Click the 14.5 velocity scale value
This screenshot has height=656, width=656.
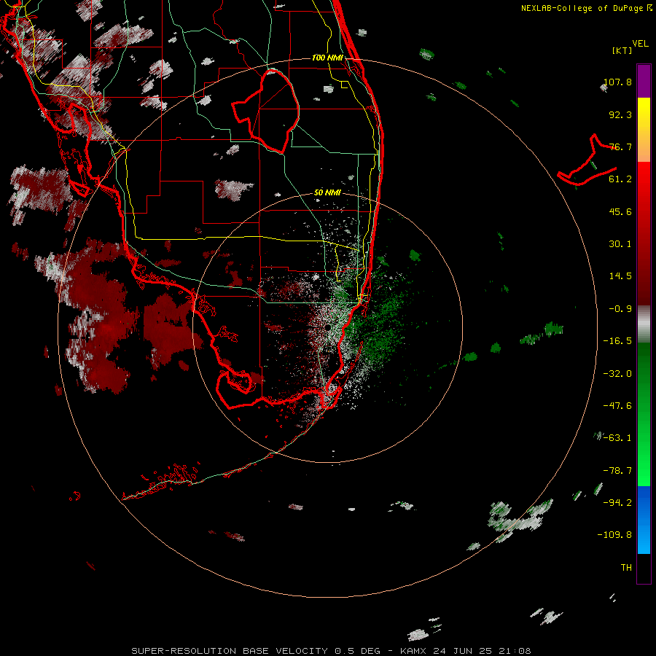pyautogui.click(x=620, y=276)
